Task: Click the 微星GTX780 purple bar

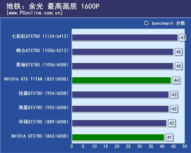Action: (120, 109)
